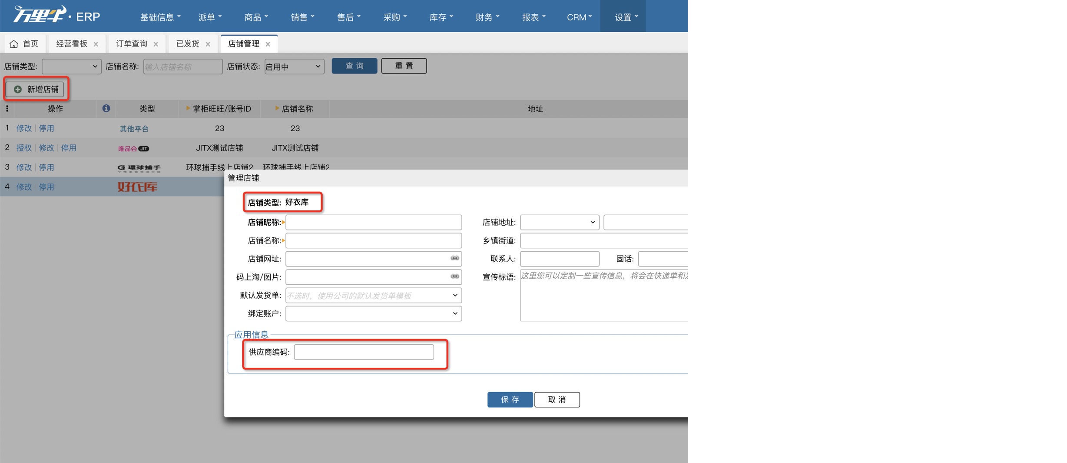Viewport: 1067px width, 463px height.
Task: Open the 商品 menu
Action: (256, 17)
